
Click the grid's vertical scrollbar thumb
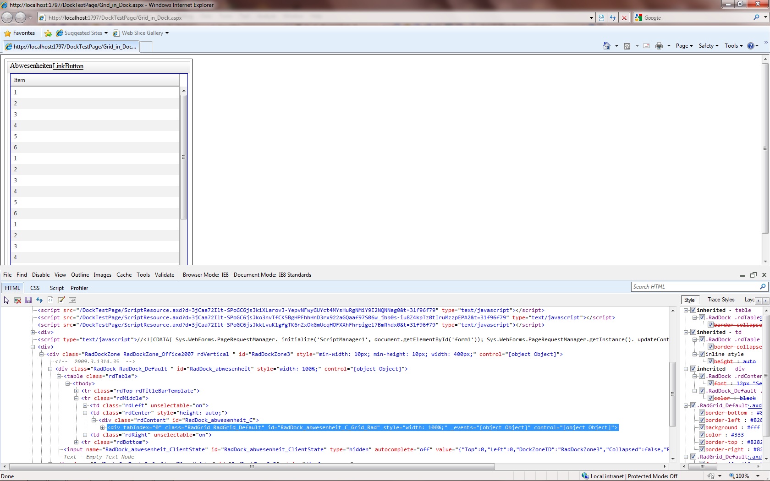183,157
